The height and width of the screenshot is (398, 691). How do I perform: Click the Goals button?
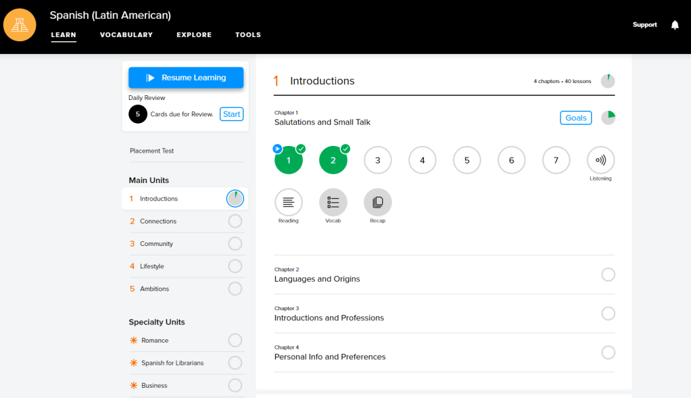tap(575, 118)
